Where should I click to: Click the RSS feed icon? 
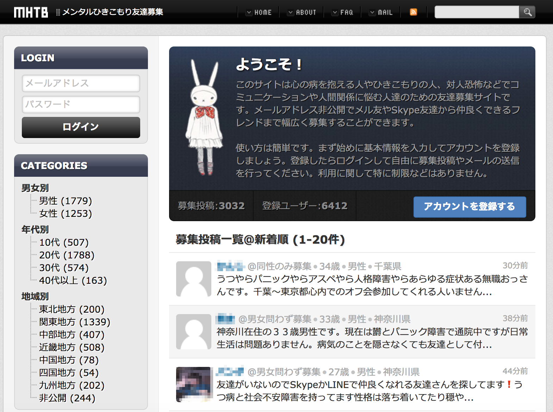[x=414, y=12]
